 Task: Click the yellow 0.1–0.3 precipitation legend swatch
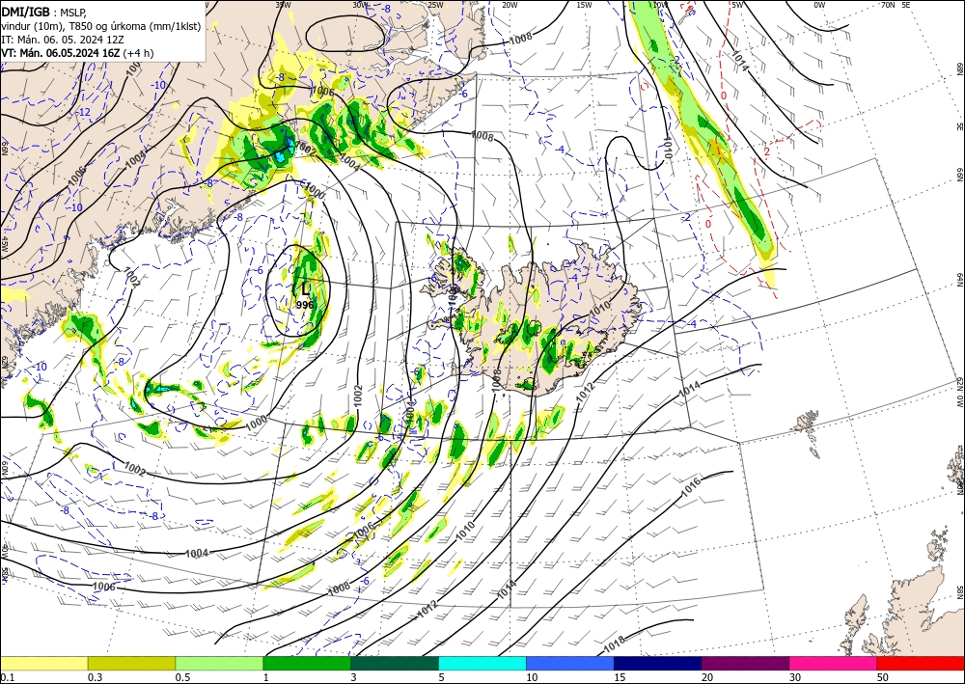coord(43,663)
